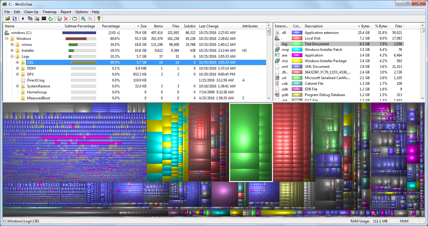Click the .dll file type icon
This screenshot has width=428, height=226.
pos(277,32)
